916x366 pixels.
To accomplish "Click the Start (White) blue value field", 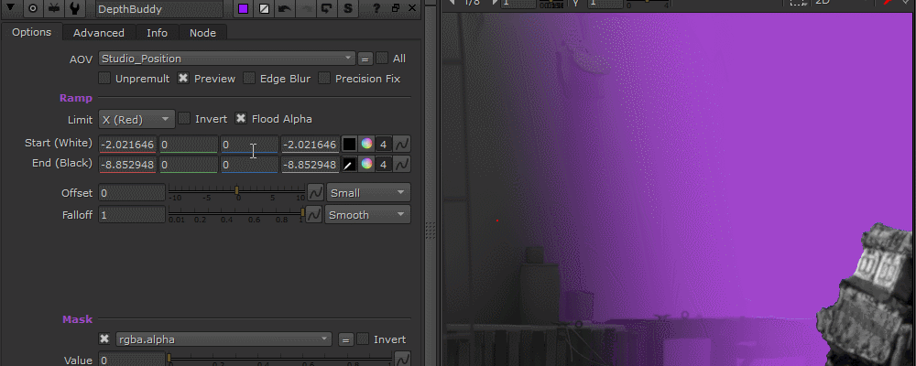I will (249, 145).
